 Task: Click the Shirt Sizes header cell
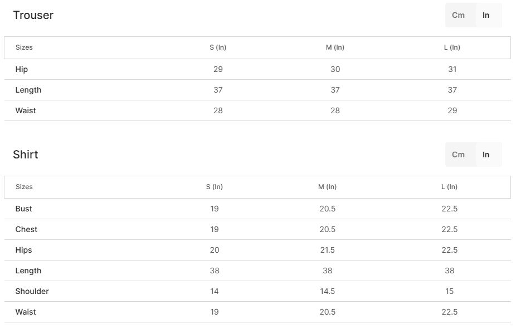click(x=24, y=187)
